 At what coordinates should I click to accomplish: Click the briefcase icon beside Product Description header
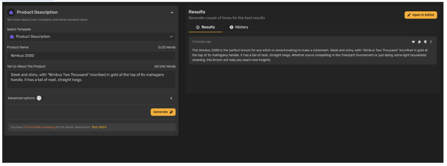tap(11, 12)
